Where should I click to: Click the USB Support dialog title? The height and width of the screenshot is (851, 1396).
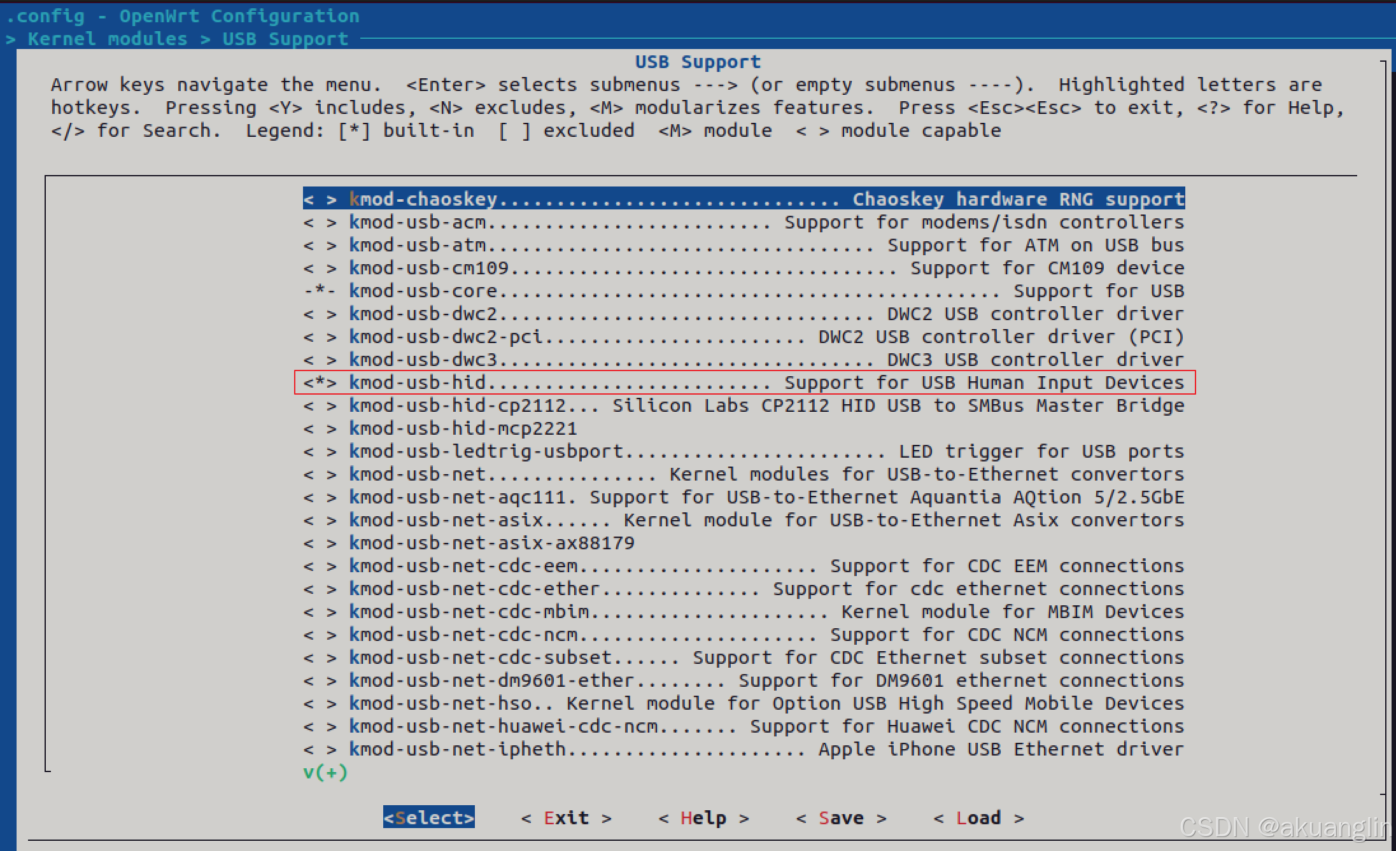[x=698, y=62]
